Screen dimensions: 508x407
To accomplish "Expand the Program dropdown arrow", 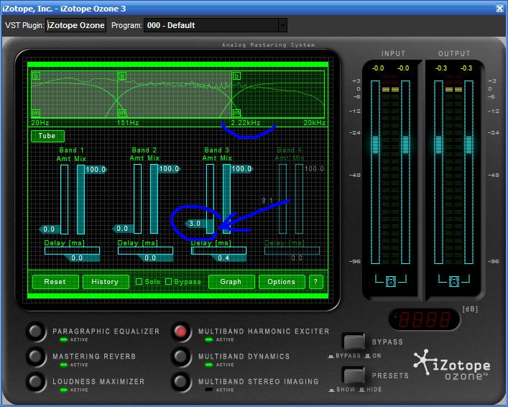I will (282, 25).
